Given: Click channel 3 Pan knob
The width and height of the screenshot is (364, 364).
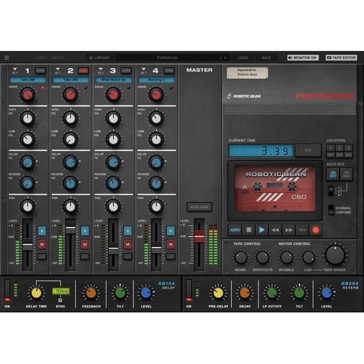Looking at the screenshot, I should click(x=113, y=207).
